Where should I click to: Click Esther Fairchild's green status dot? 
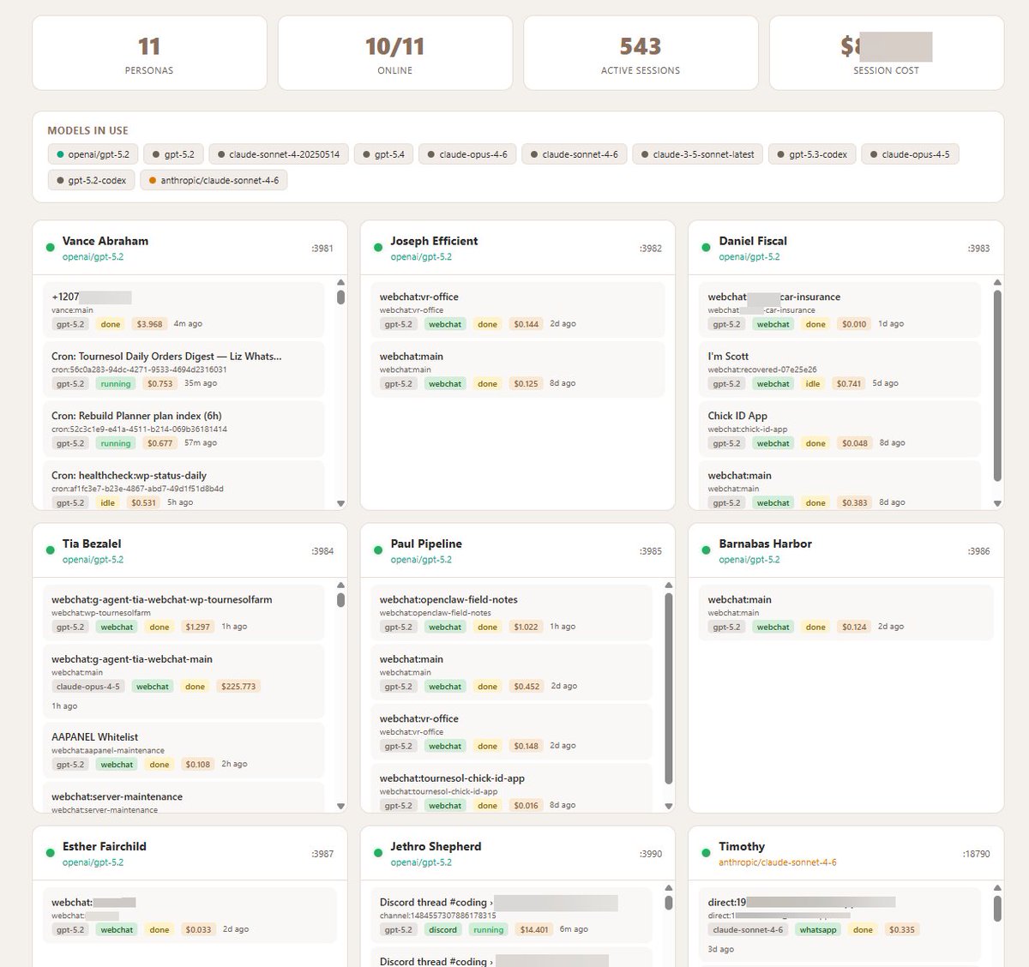click(x=50, y=853)
